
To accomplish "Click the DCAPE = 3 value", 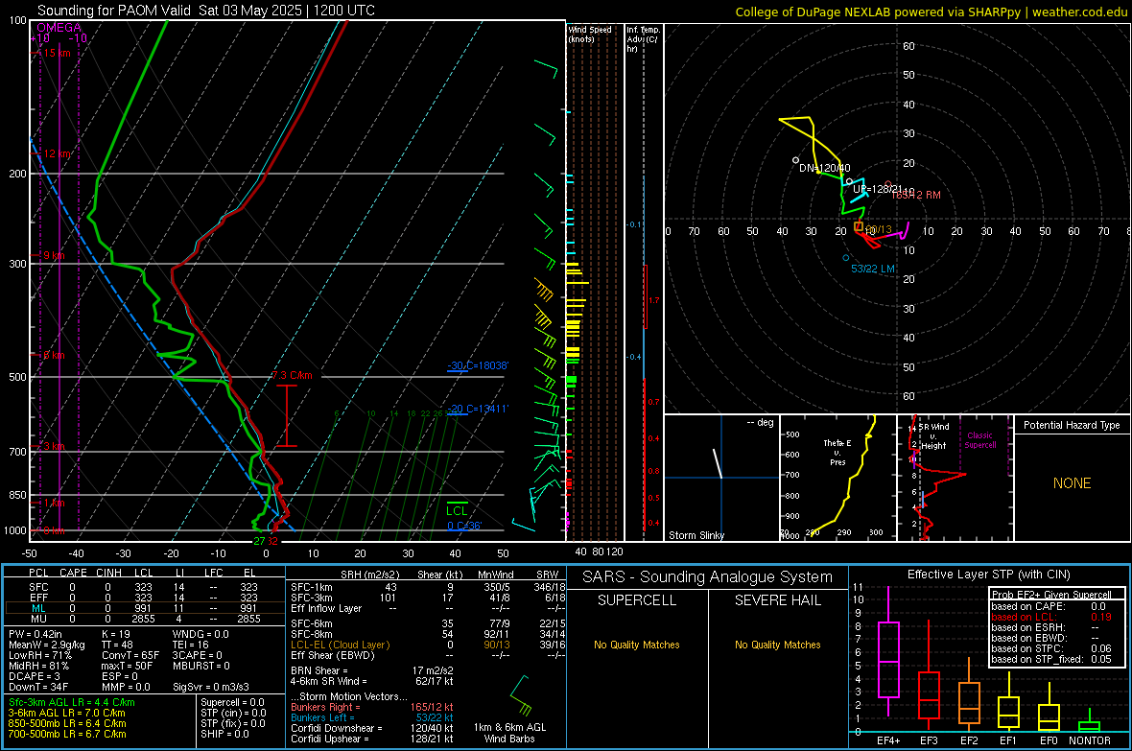I will pyautogui.click(x=35, y=676).
